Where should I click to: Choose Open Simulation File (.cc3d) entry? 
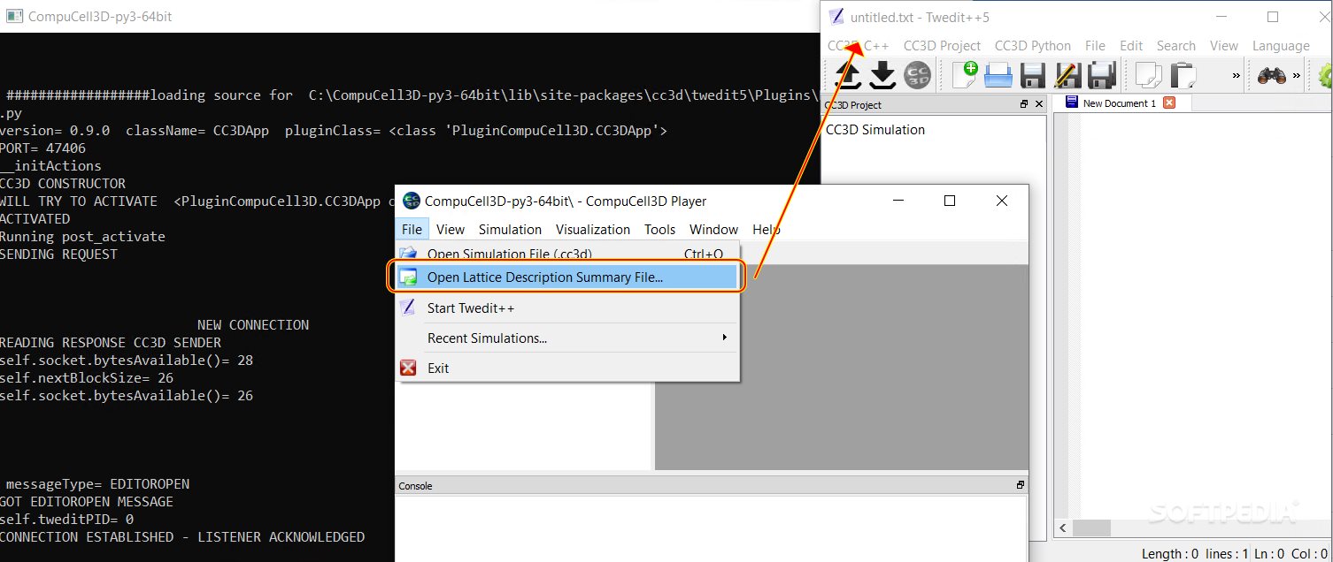coord(567,254)
